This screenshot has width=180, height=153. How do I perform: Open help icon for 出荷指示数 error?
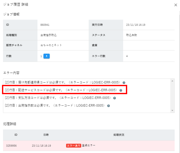coord(108,106)
